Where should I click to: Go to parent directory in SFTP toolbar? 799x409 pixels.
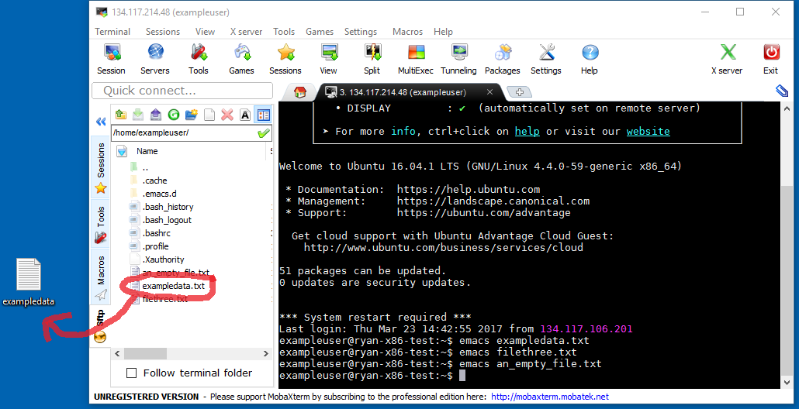[120, 115]
